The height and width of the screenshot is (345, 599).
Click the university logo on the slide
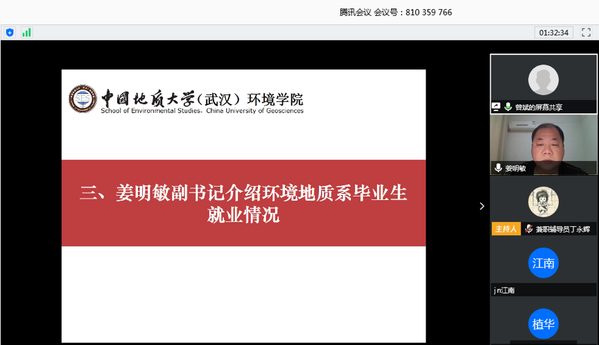(83, 99)
